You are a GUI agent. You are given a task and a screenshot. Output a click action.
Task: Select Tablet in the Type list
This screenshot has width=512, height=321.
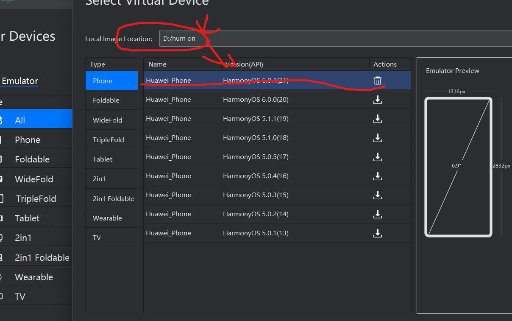point(111,159)
